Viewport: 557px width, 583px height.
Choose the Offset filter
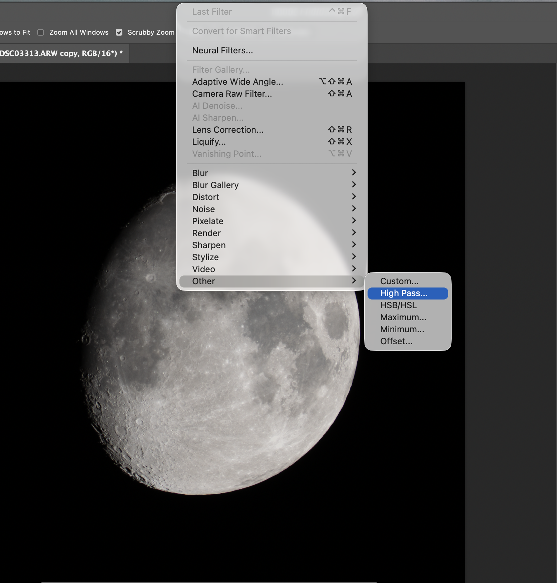click(396, 341)
